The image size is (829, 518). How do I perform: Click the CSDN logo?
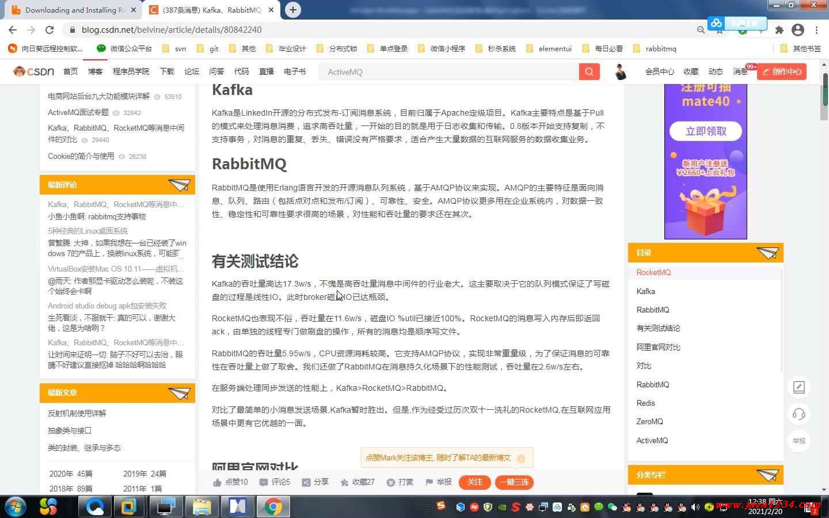coord(33,71)
